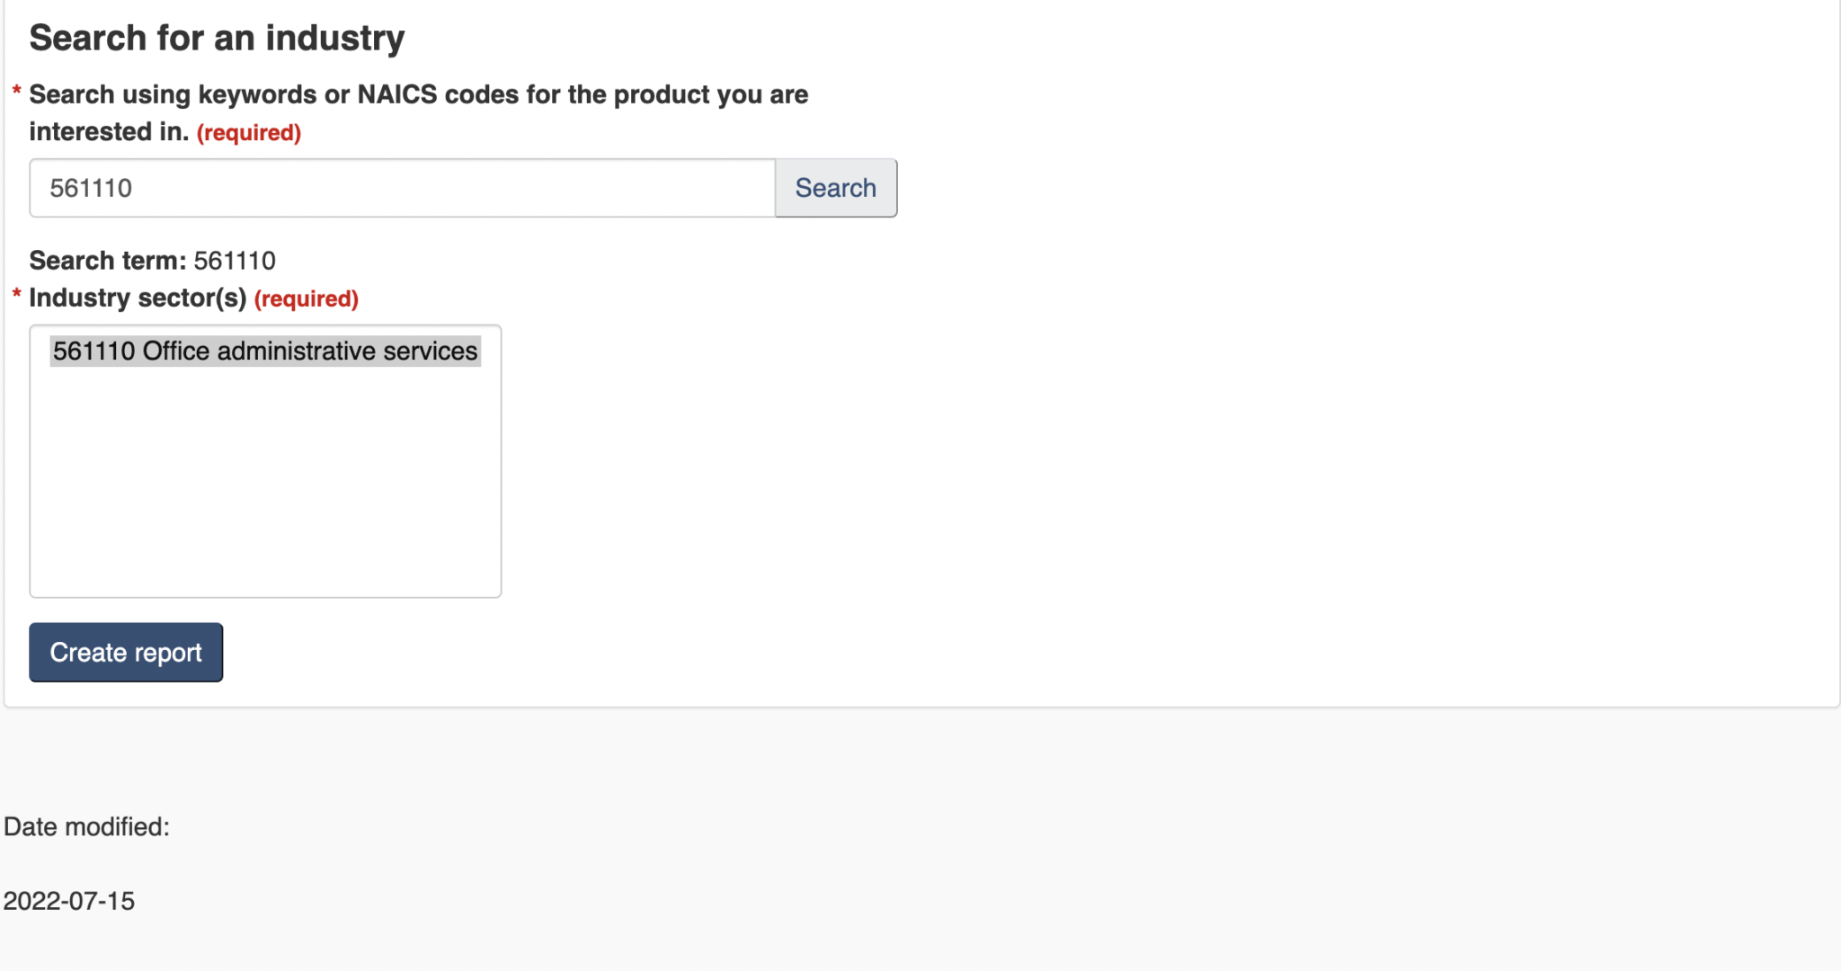Click the 561110 text typed in the search box
The width and height of the screenshot is (1841, 971).
[x=91, y=188]
